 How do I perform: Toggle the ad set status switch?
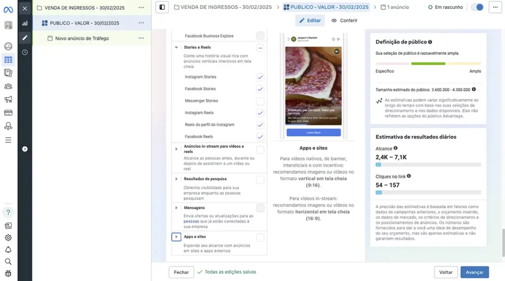point(477,7)
